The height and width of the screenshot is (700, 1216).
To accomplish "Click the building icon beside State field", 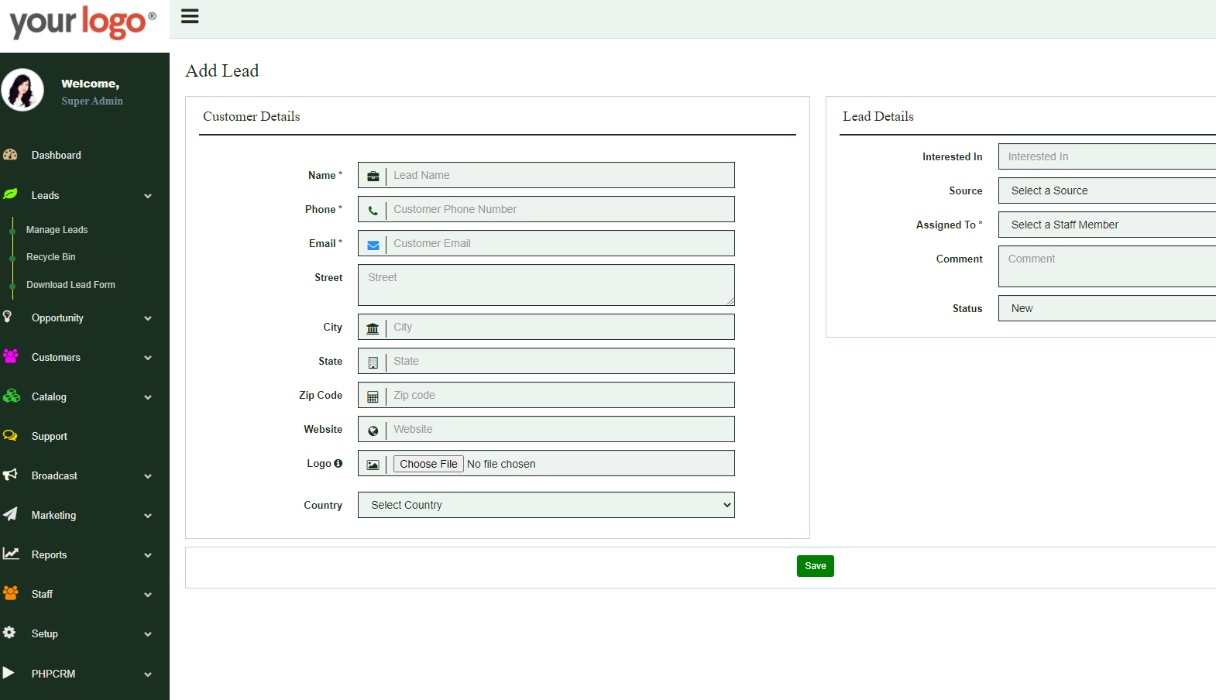I will pos(373,362).
